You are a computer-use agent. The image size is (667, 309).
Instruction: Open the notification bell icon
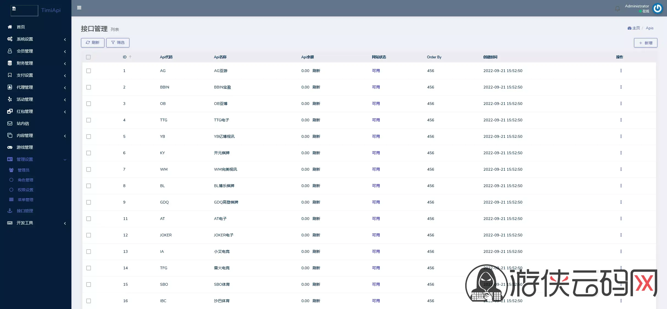coord(617,9)
